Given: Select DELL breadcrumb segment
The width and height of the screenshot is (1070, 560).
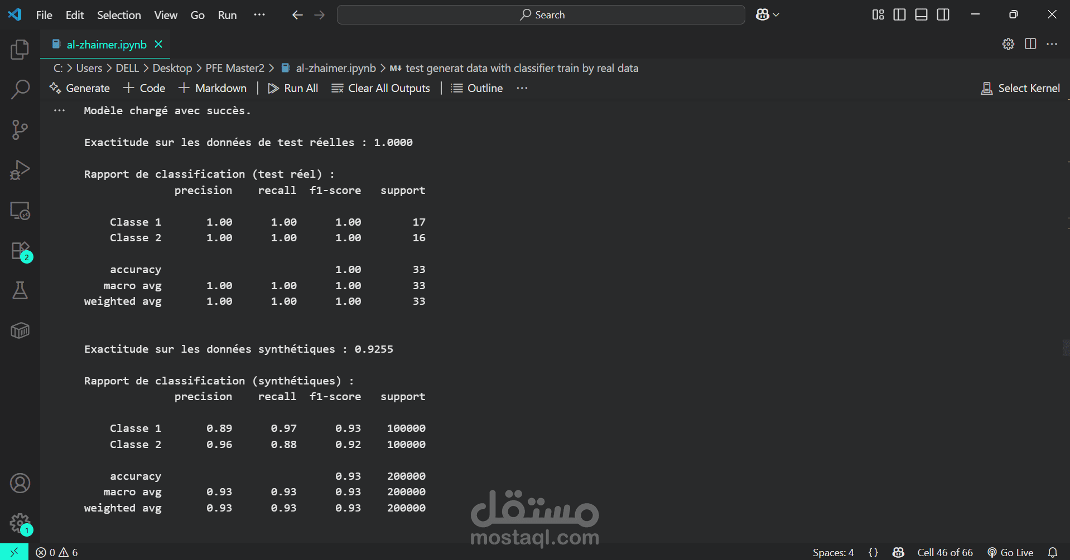Looking at the screenshot, I should point(127,68).
